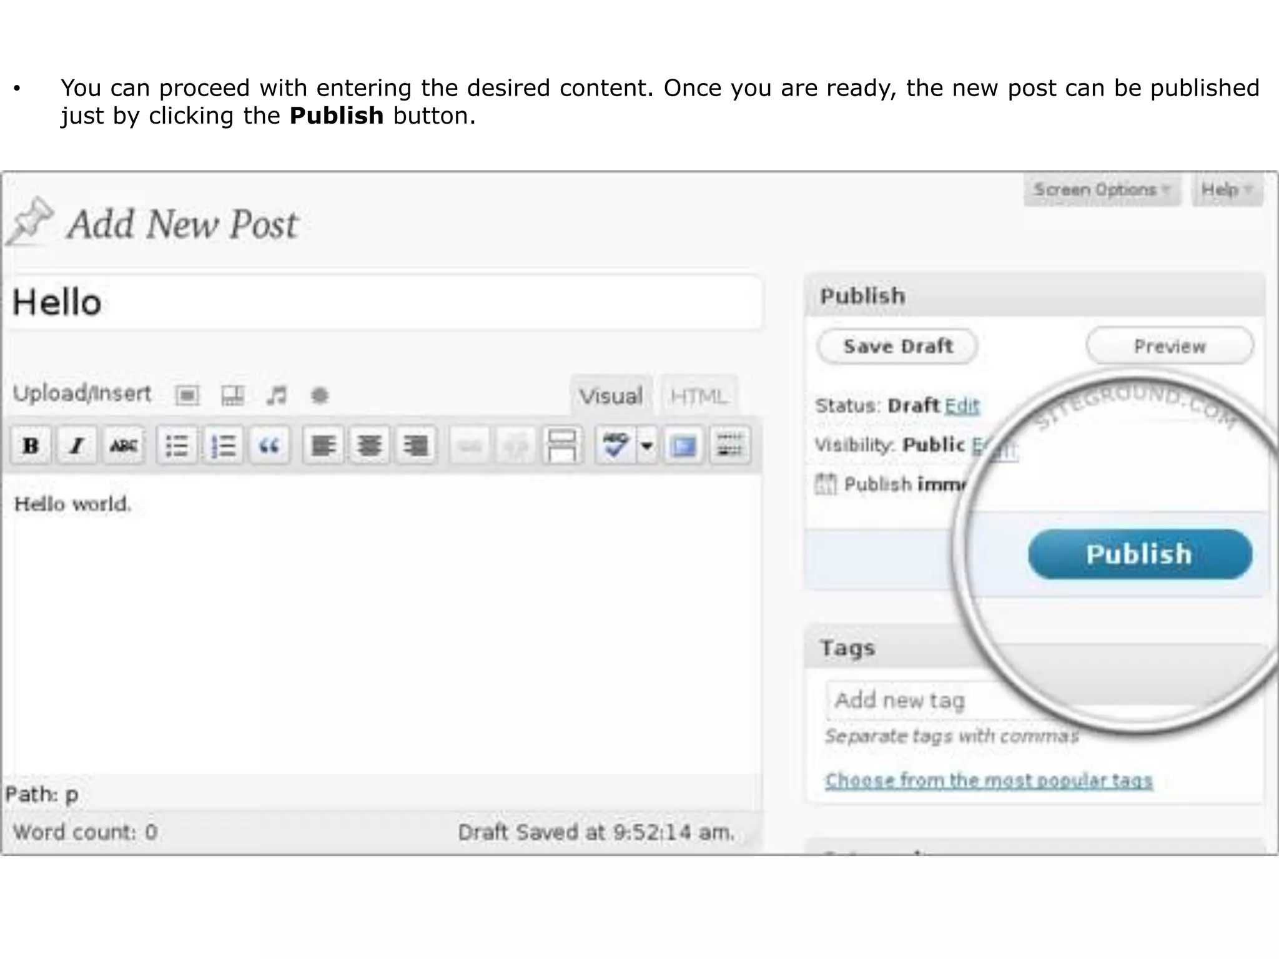
Task: Switch to the HTML editor tab
Action: pos(699,396)
